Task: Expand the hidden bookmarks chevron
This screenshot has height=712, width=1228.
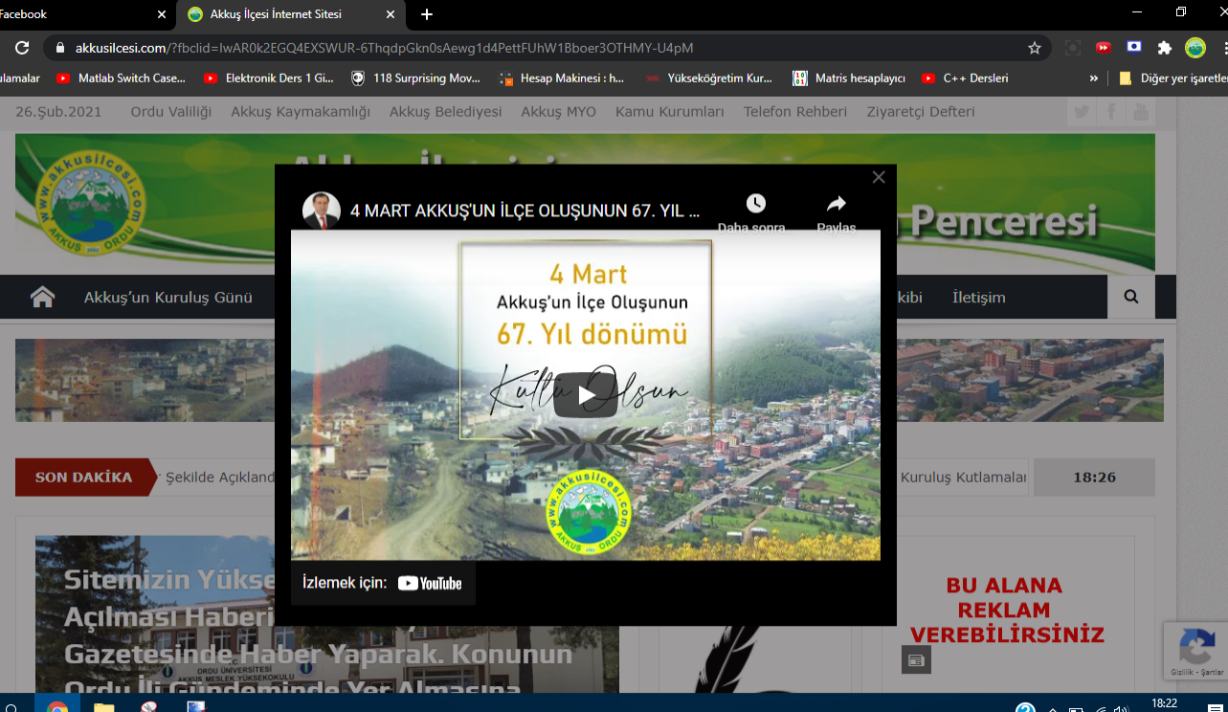Action: coord(1093,78)
